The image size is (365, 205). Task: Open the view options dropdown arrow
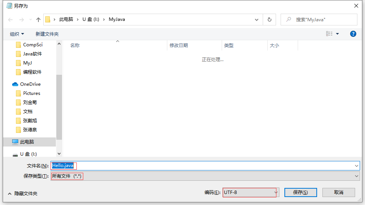[x=337, y=34]
